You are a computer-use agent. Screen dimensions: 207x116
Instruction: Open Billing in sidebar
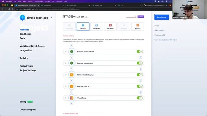23,102
